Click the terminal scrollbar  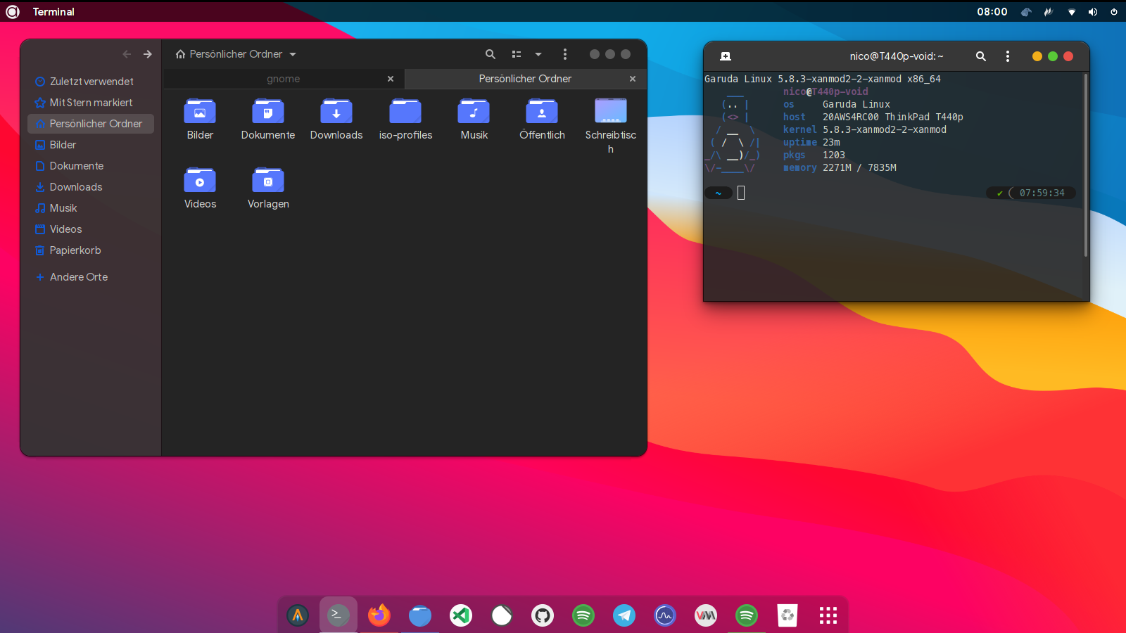point(1086,165)
